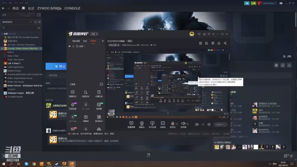Click the notification bell icon in the streaming app
This screenshot has width=297, height=167.
coord(219,43)
